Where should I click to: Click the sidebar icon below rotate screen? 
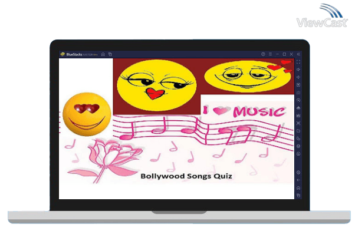click(298, 146)
